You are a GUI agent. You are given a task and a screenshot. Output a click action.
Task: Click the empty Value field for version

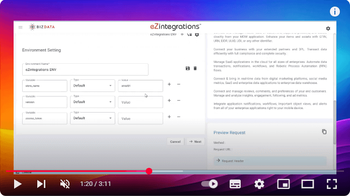pos(141,102)
